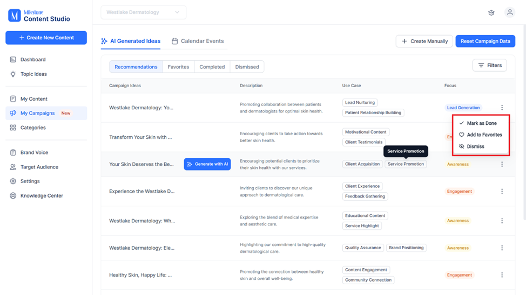Click the Create New Content button

pyautogui.click(x=46, y=38)
